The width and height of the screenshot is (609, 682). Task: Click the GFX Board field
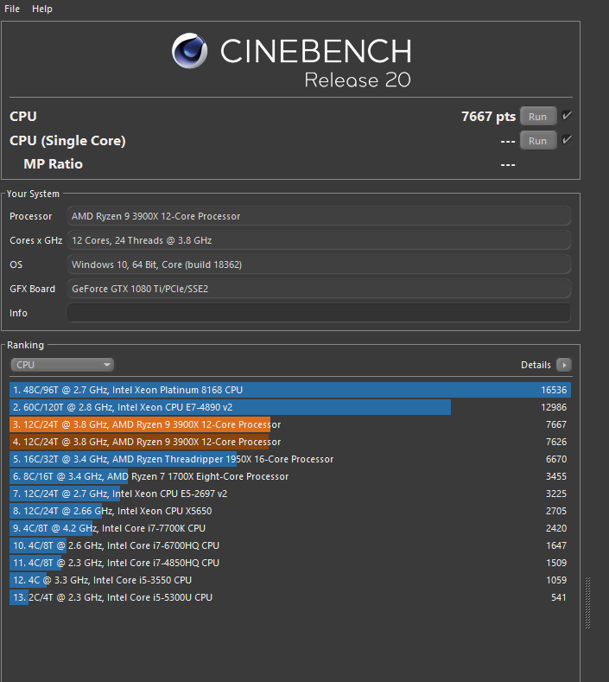point(319,289)
